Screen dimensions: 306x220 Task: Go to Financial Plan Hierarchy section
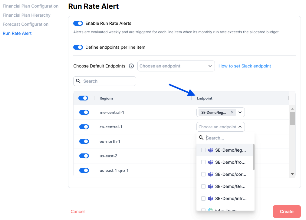pyautogui.click(x=27, y=15)
